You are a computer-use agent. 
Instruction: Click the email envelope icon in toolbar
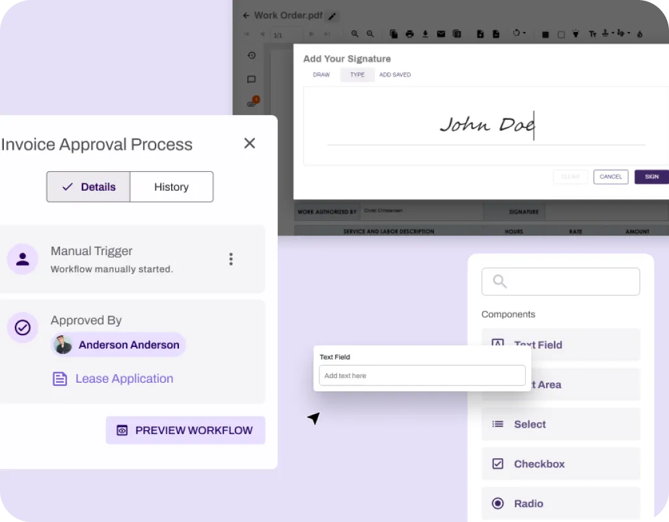click(441, 34)
